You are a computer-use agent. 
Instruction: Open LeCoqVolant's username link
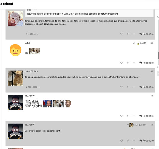point(31,71)
